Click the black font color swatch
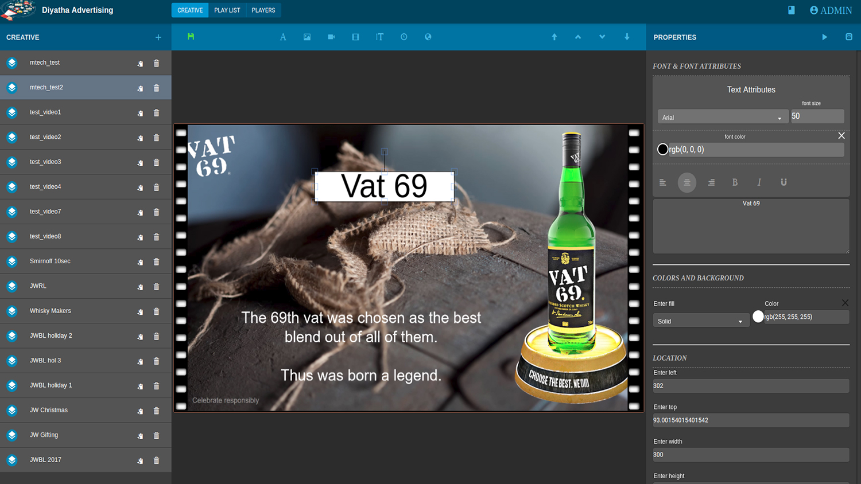 point(663,150)
